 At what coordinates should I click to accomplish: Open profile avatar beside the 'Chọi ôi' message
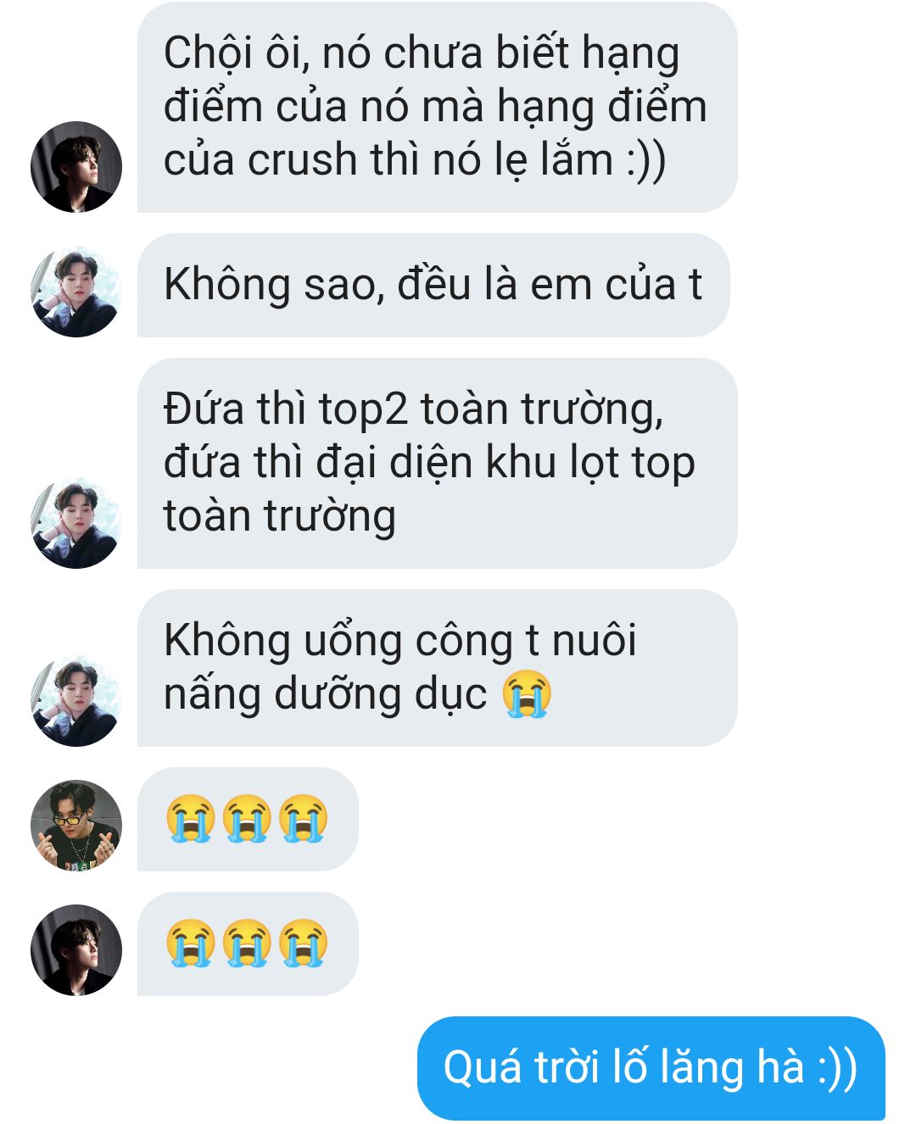[x=76, y=167]
